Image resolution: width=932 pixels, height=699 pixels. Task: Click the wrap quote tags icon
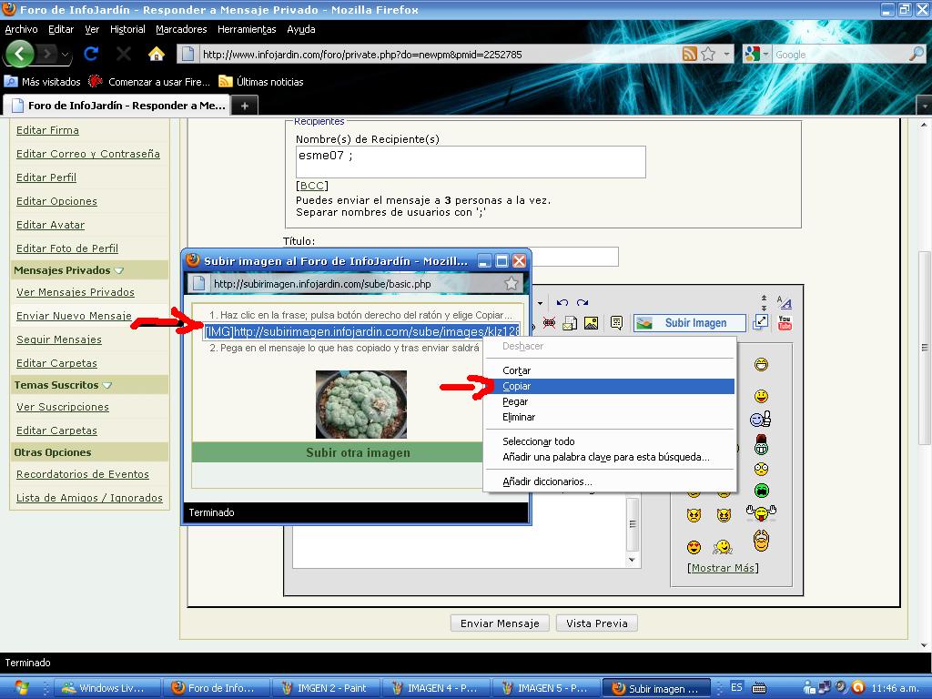(616, 323)
